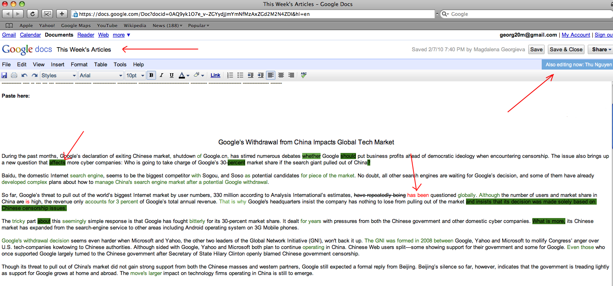Click the highlight color marker icon

tap(197, 75)
